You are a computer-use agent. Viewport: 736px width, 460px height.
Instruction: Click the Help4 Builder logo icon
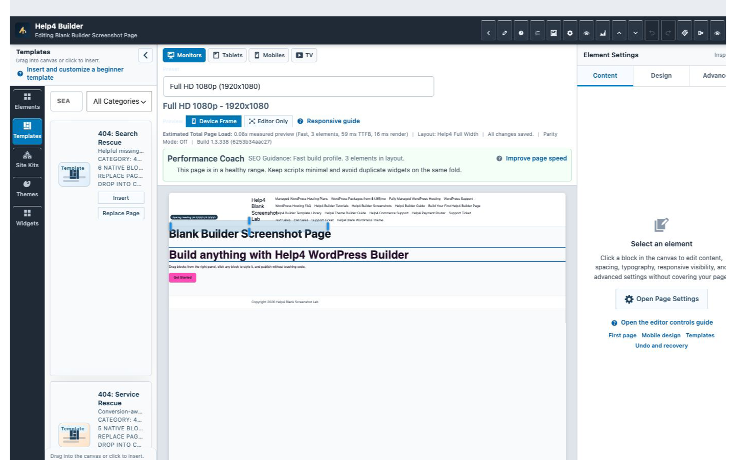pos(22,30)
